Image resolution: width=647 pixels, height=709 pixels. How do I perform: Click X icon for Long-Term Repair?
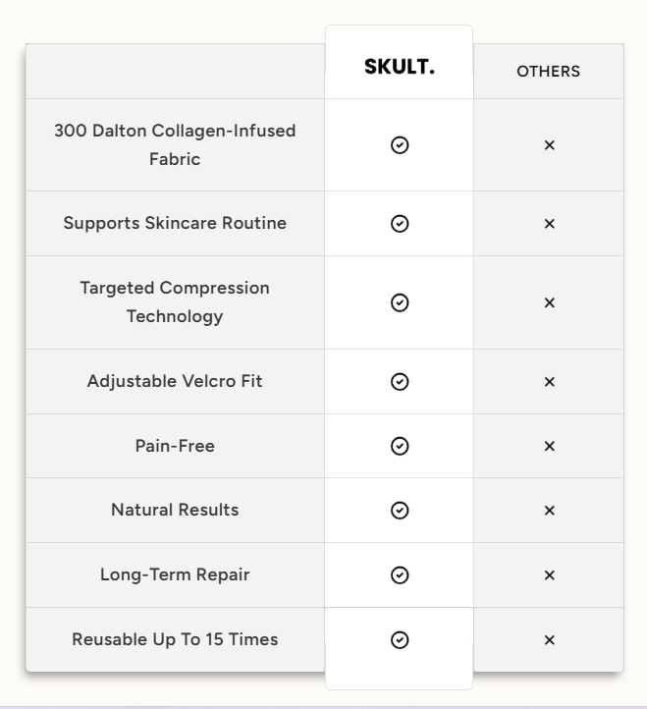point(550,575)
